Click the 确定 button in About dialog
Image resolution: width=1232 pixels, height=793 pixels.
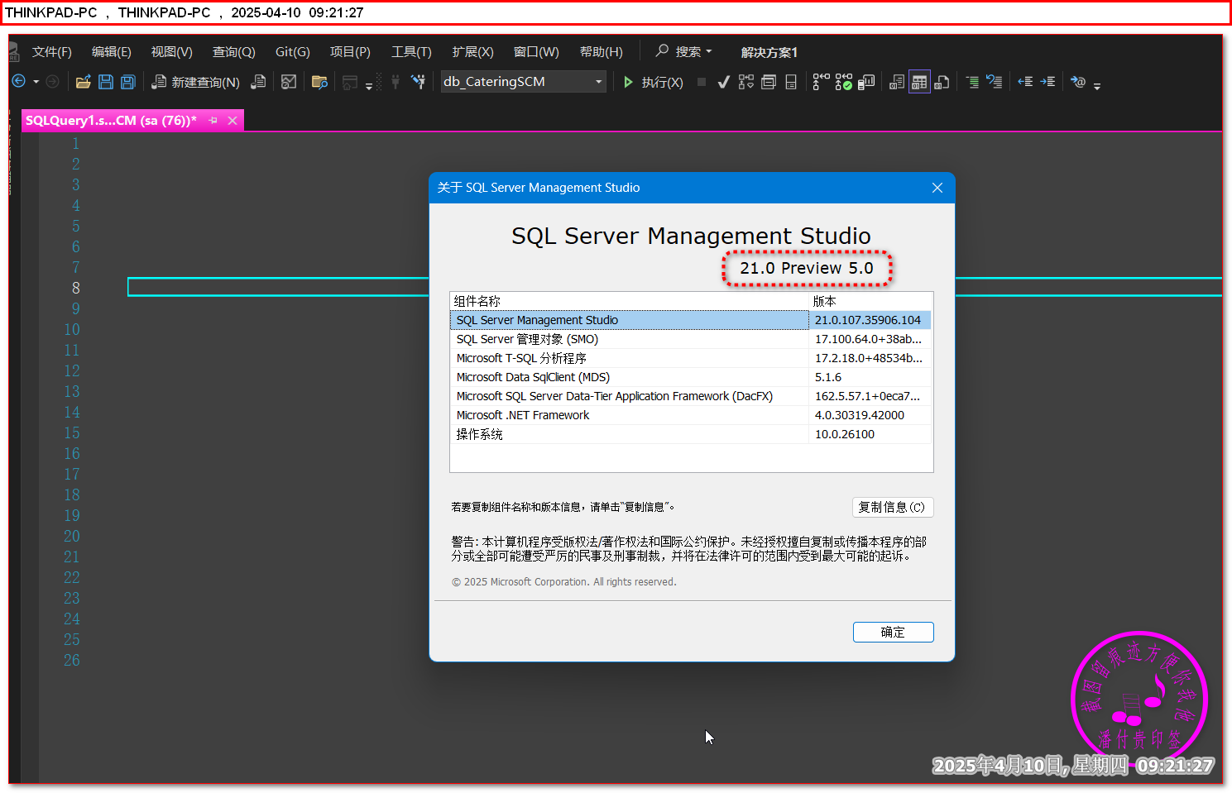tap(893, 632)
